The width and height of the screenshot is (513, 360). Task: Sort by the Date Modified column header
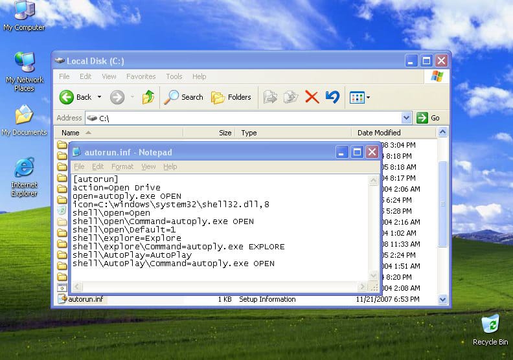pos(394,133)
